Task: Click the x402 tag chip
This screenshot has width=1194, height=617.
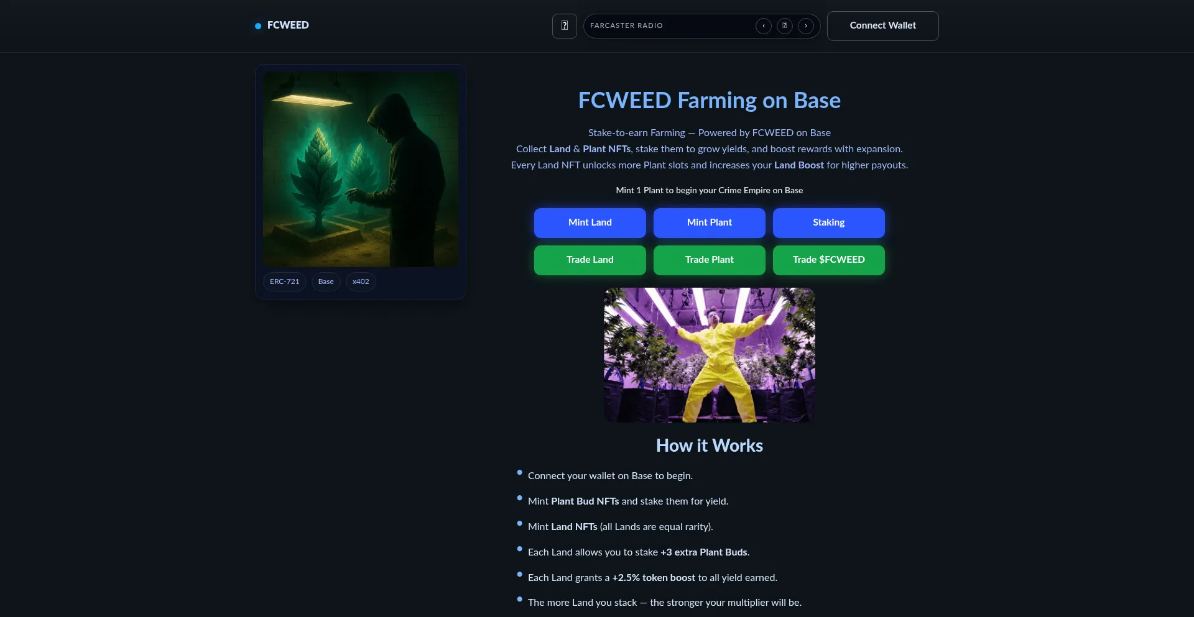Action: [x=361, y=282]
